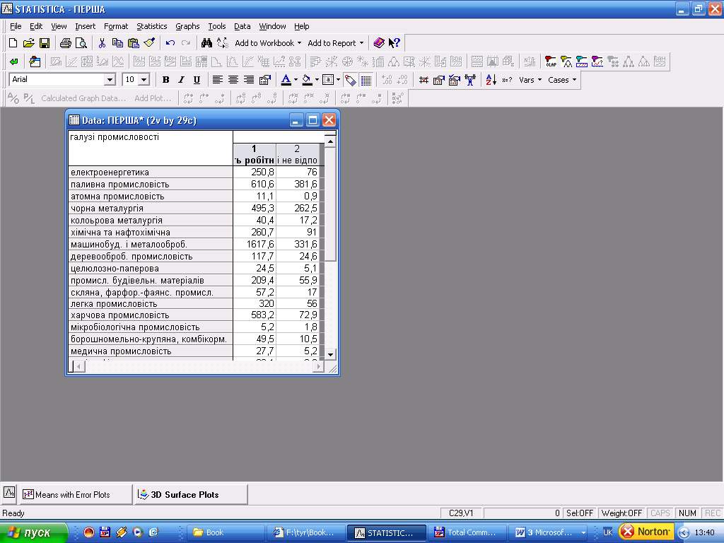Open variable formula x=? icon
Image resolution: width=724 pixels, height=543 pixels.
(506, 80)
